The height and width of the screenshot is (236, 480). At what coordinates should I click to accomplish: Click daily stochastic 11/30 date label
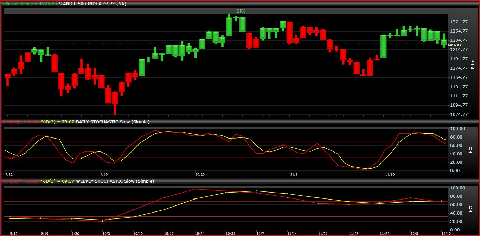pyautogui.click(x=390, y=174)
